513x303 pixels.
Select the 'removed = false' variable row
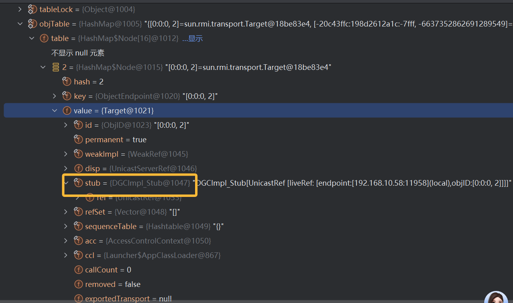click(x=112, y=285)
